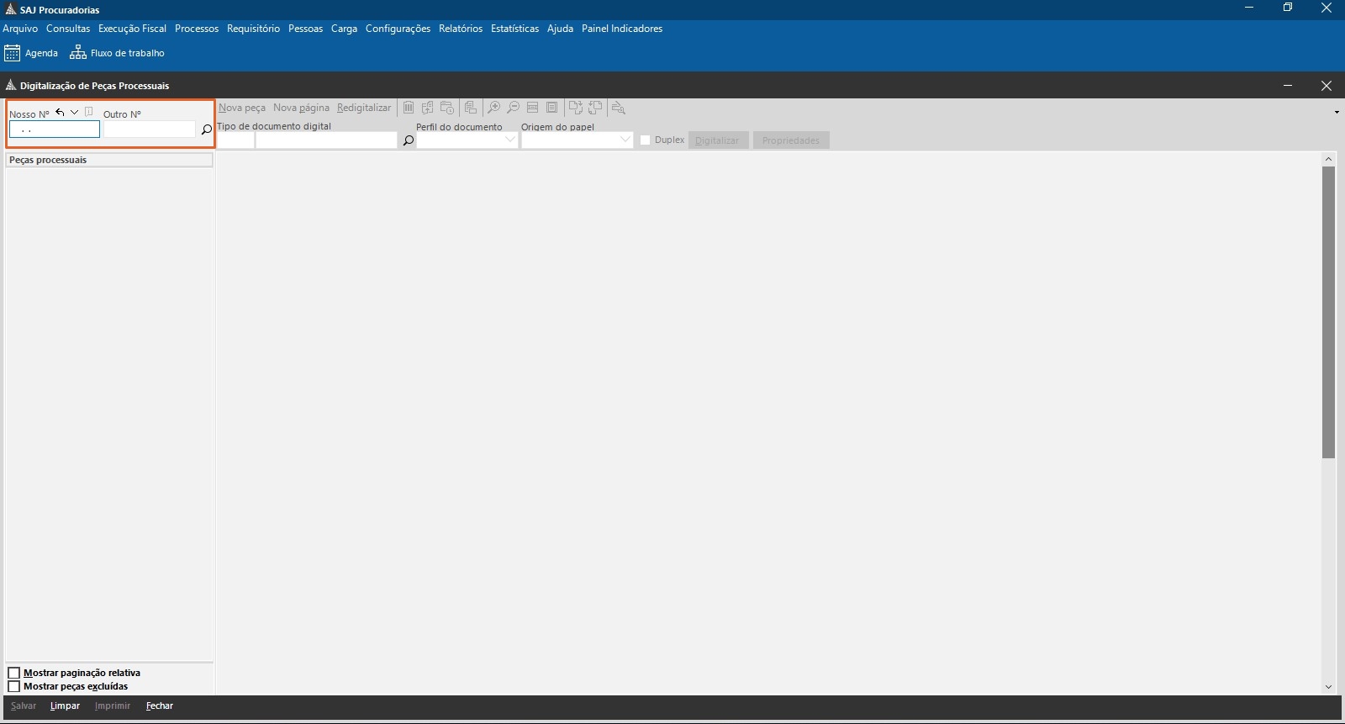Click the scrollbar up arrow
1345x724 pixels.
[1328, 159]
